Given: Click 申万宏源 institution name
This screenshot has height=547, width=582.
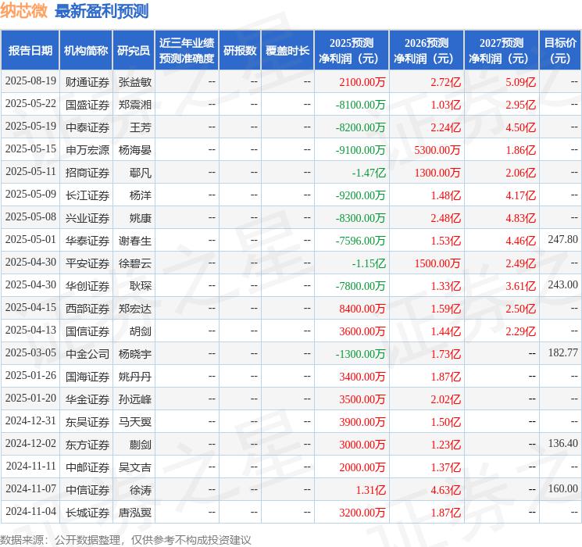Looking at the screenshot, I should (87, 150).
